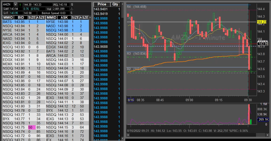Click the S icon beside Bid-Ask Spread
Viewport: 271px width, 141px height.
(x=72, y=13)
